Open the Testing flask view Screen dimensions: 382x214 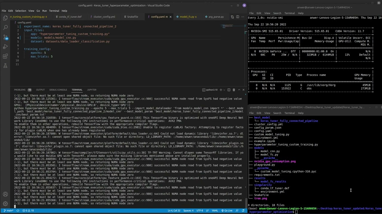click(x=5, y=66)
